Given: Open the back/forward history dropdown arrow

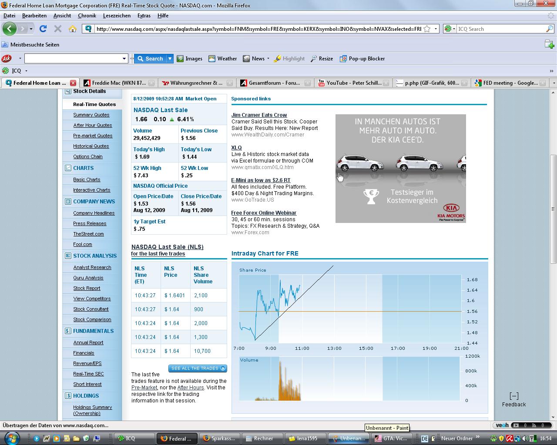Looking at the screenshot, I should (x=31, y=29).
